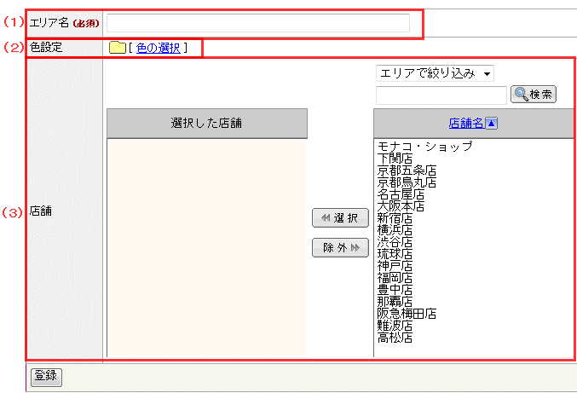Click the Area name text field
This screenshot has height=393, width=577.
coord(257,23)
